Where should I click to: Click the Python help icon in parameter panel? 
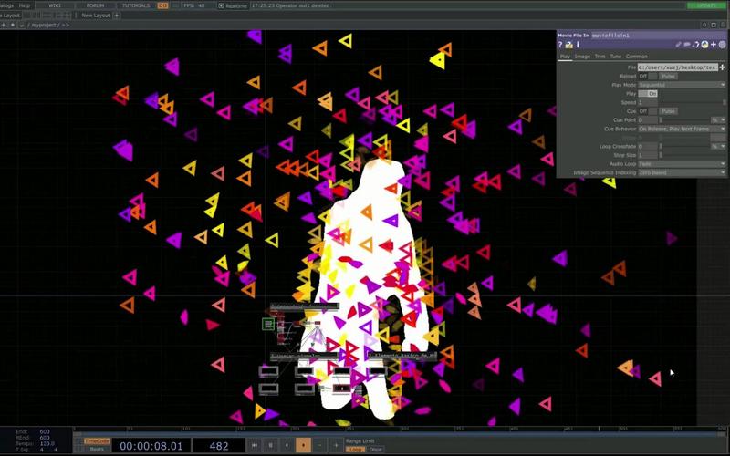[568, 45]
